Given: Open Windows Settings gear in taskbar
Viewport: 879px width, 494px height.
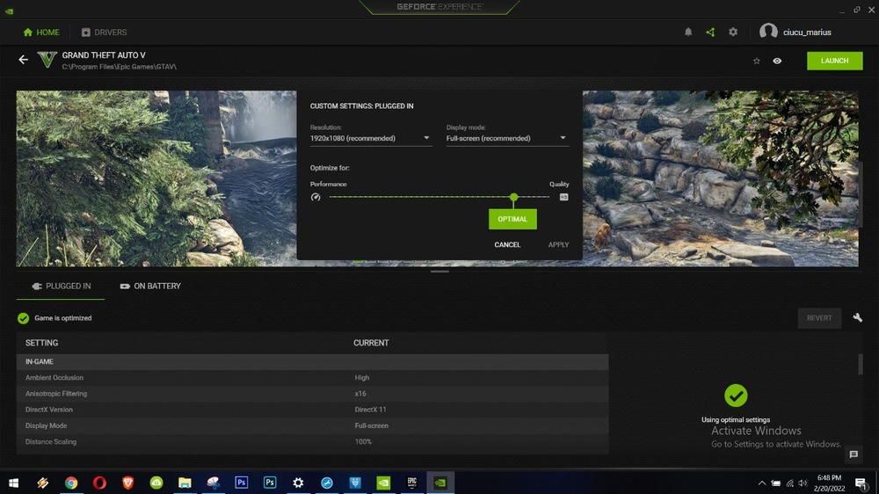Looking at the screenshot, I should click(298, 483).
